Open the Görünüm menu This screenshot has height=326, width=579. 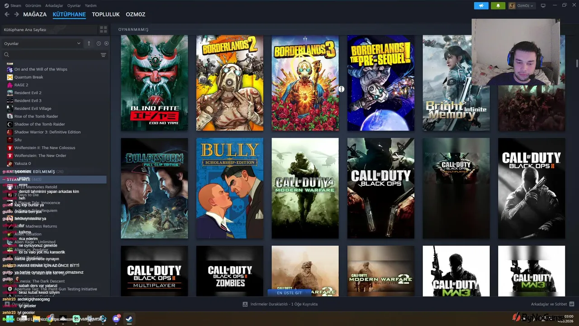(33, 5)
